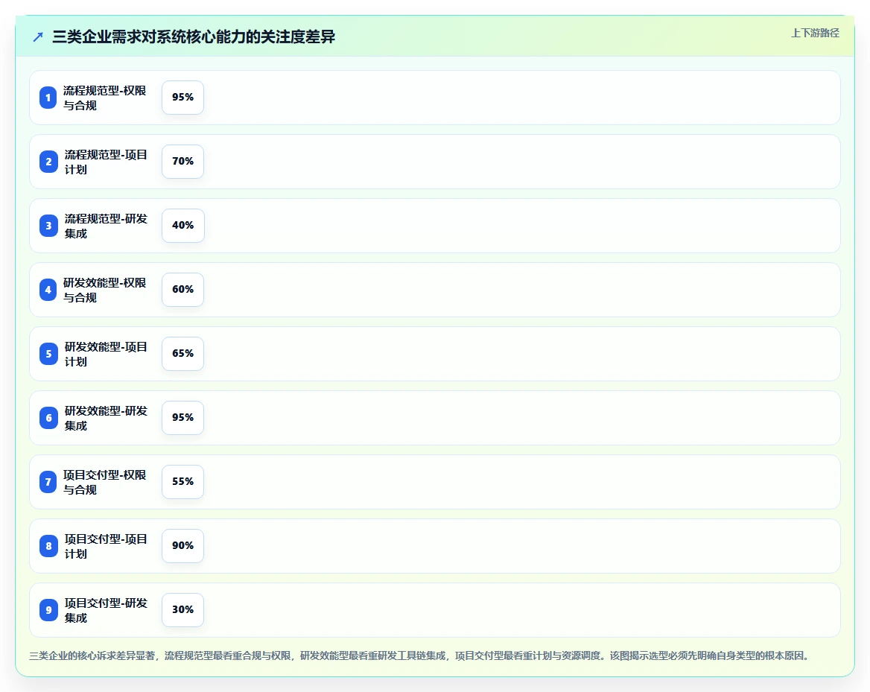Screen dimensions: 870x692
Task: Click the number 3 badge
Action: click(48, 226)
